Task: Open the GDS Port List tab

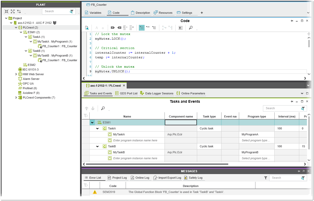Action: coord(126,93)
